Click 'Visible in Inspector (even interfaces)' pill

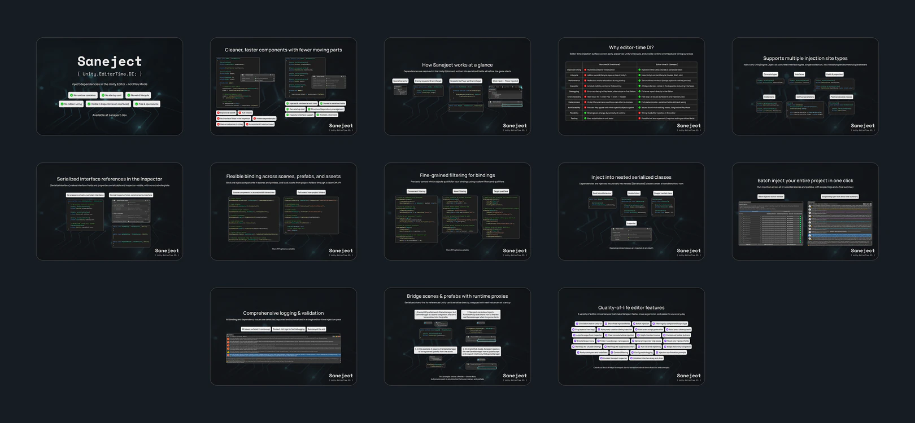(109, 104)
